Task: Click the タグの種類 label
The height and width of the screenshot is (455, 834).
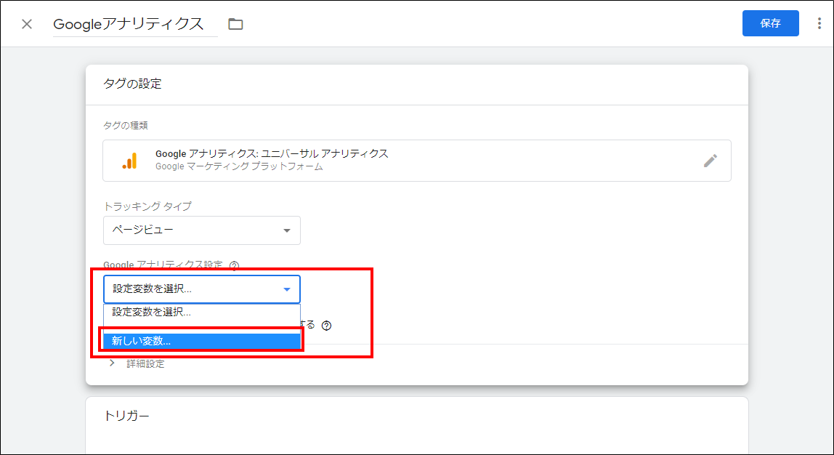Action: [x=126, y=126]
